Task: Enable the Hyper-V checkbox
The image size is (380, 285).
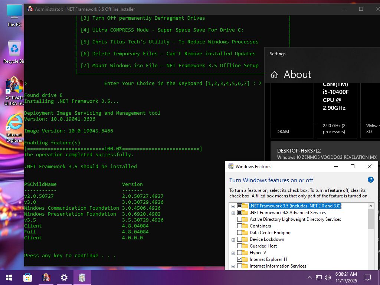Action: tap(239, 252)
